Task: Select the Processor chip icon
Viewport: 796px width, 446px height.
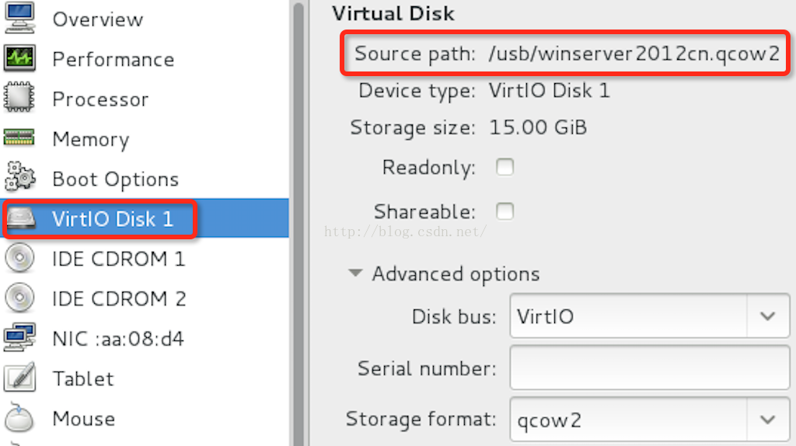Action: pyautogui.click(x=19, y=97)
